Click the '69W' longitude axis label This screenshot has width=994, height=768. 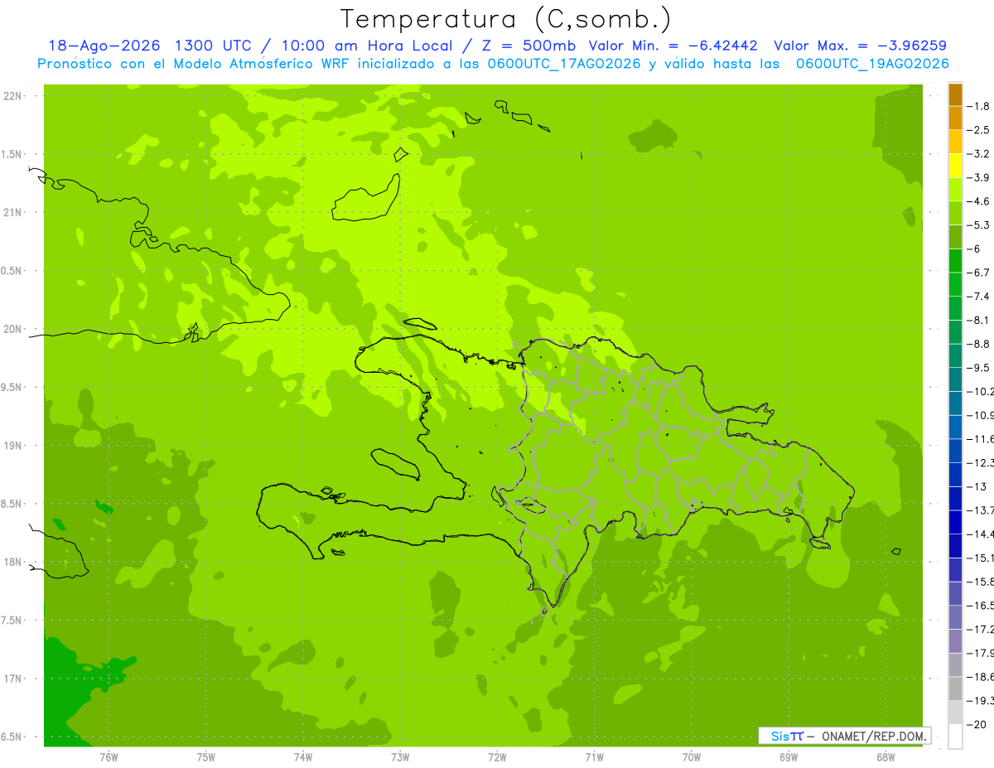coord(789,756)
